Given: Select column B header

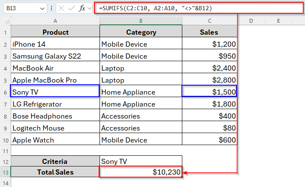Looking at the screenshot, I should pos(141,21).
